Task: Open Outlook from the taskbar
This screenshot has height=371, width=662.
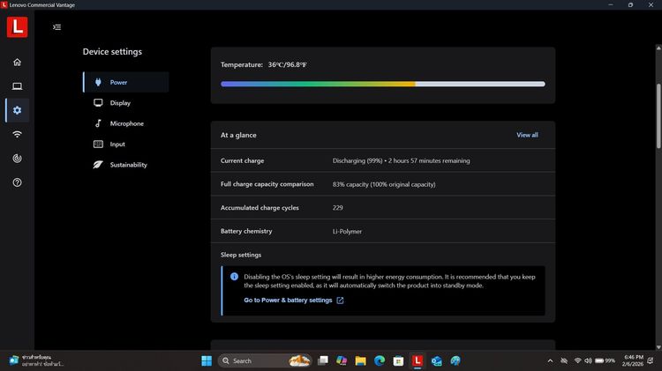Action: (436, 361)
